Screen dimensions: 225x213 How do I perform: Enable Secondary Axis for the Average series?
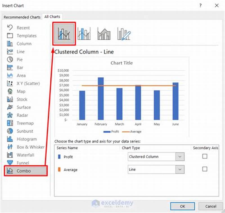click(x=205, y=169)
